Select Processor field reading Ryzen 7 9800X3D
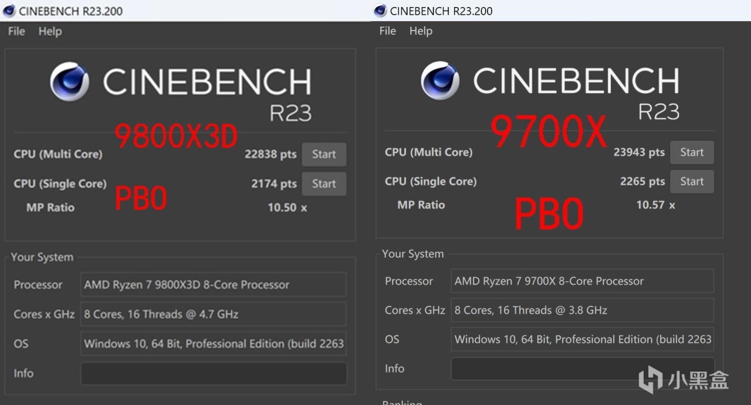The width and height of the screenshot is (751, 405). coord(214,285)
